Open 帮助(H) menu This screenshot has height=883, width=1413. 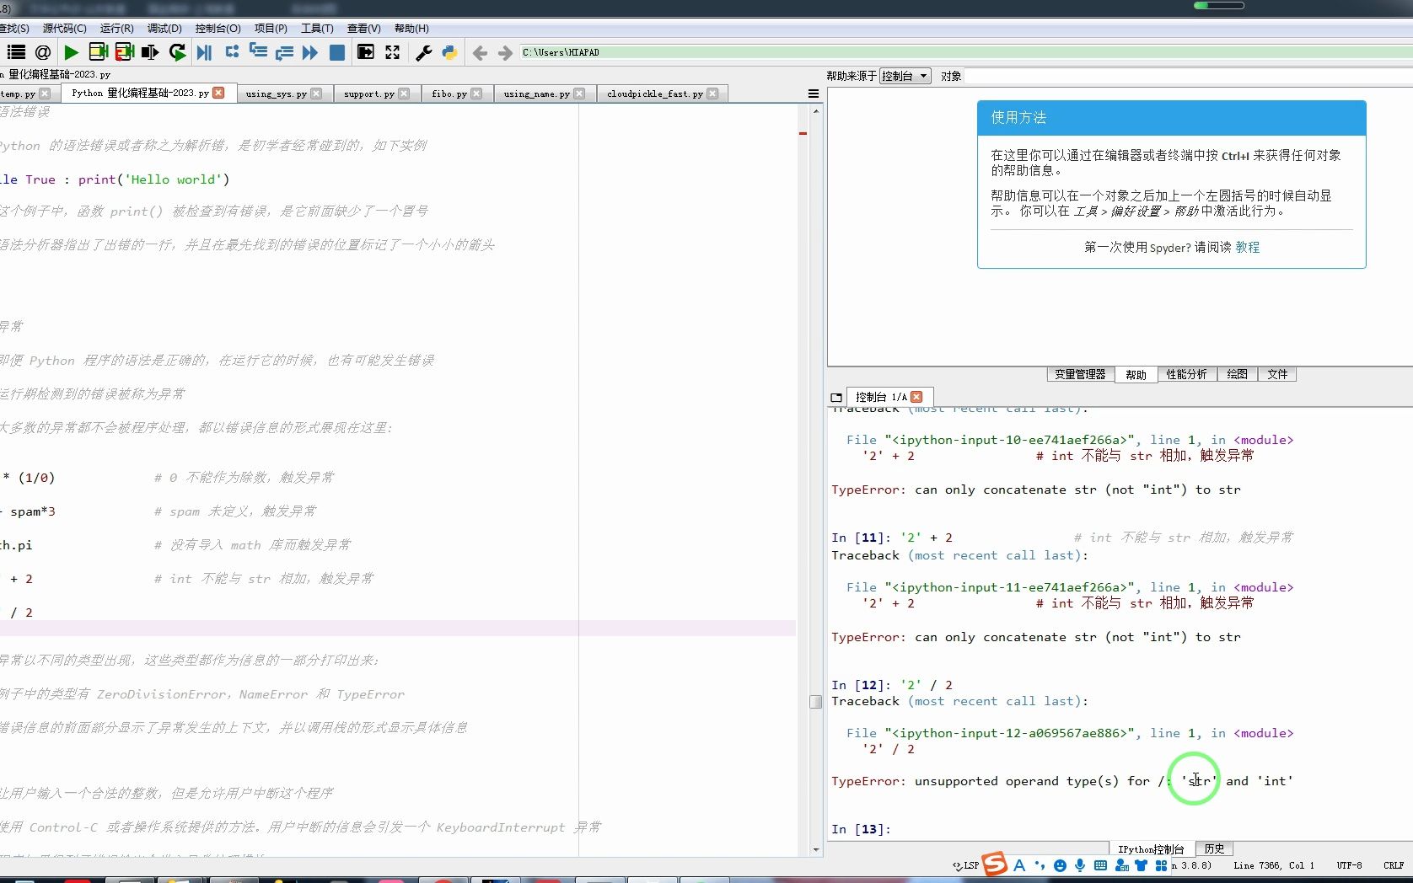tap(411, 28)
